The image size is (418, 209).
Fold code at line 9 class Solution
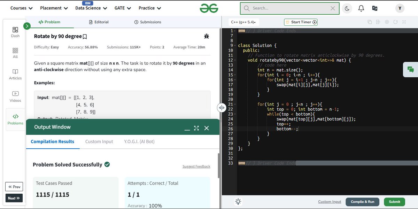[x=235, y=46]
